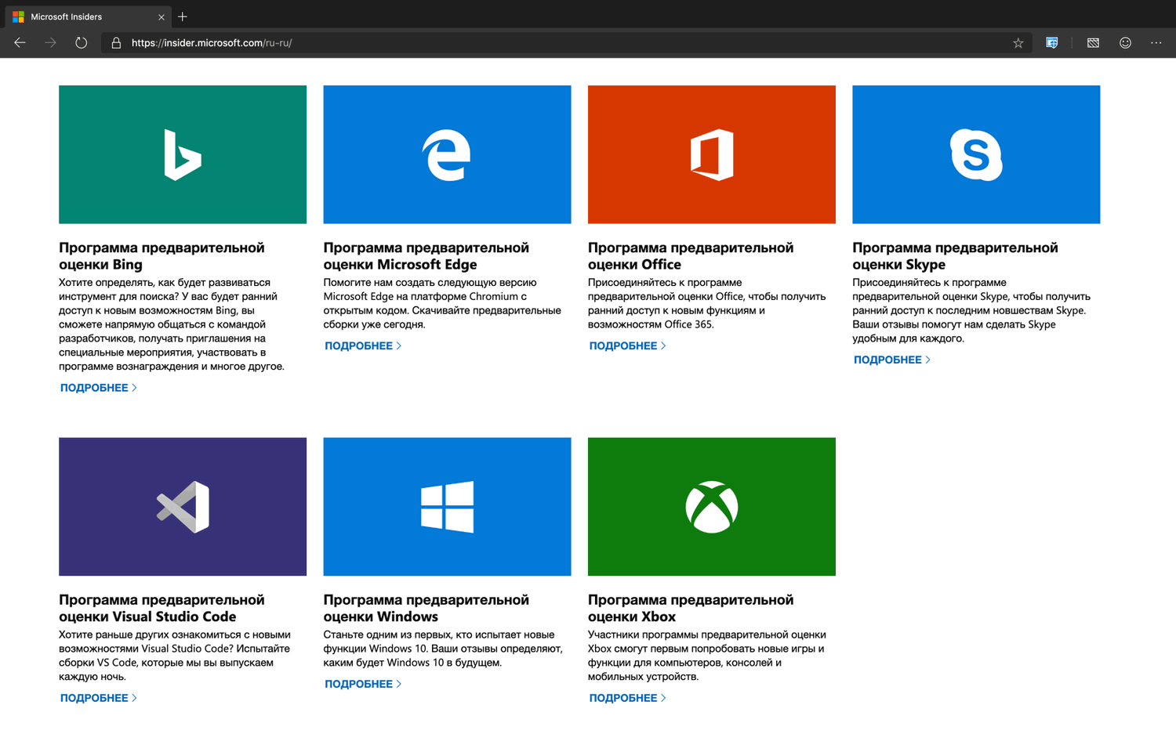
Task: Click the Xbox description starting 'Участники программы'
Action: 707,656
